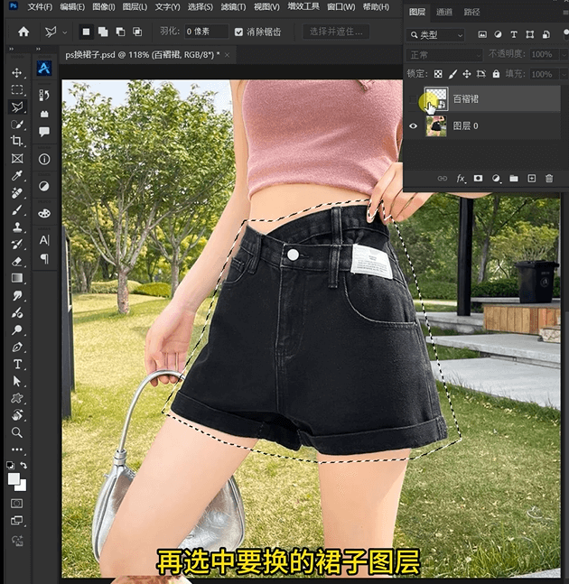569x584 pixels.
Task: Link layers using chain icon
Action: coord(443,179)
